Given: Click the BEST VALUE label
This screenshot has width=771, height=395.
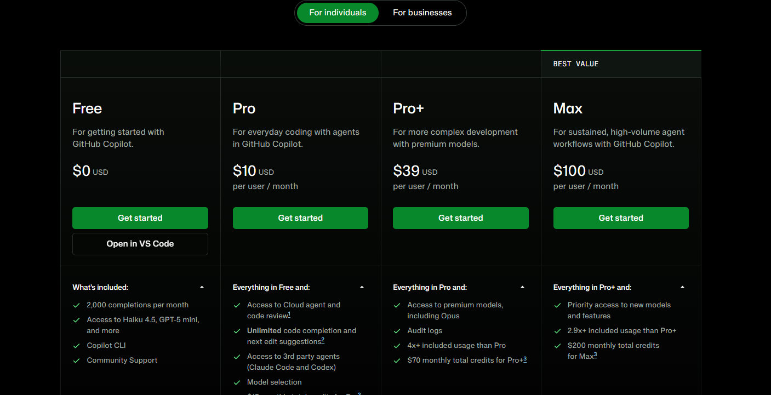Looking at the screenshot, I should point(576,64).
